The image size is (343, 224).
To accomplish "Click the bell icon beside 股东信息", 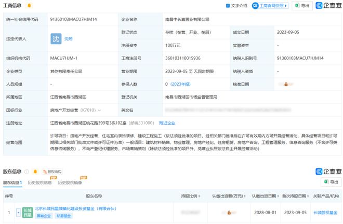I will pyautogui.click(x=35, y=172).
